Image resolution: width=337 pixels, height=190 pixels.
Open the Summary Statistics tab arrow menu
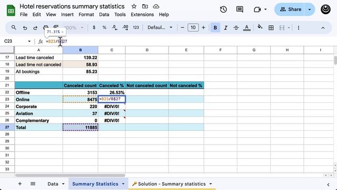[x=123, y=184]
